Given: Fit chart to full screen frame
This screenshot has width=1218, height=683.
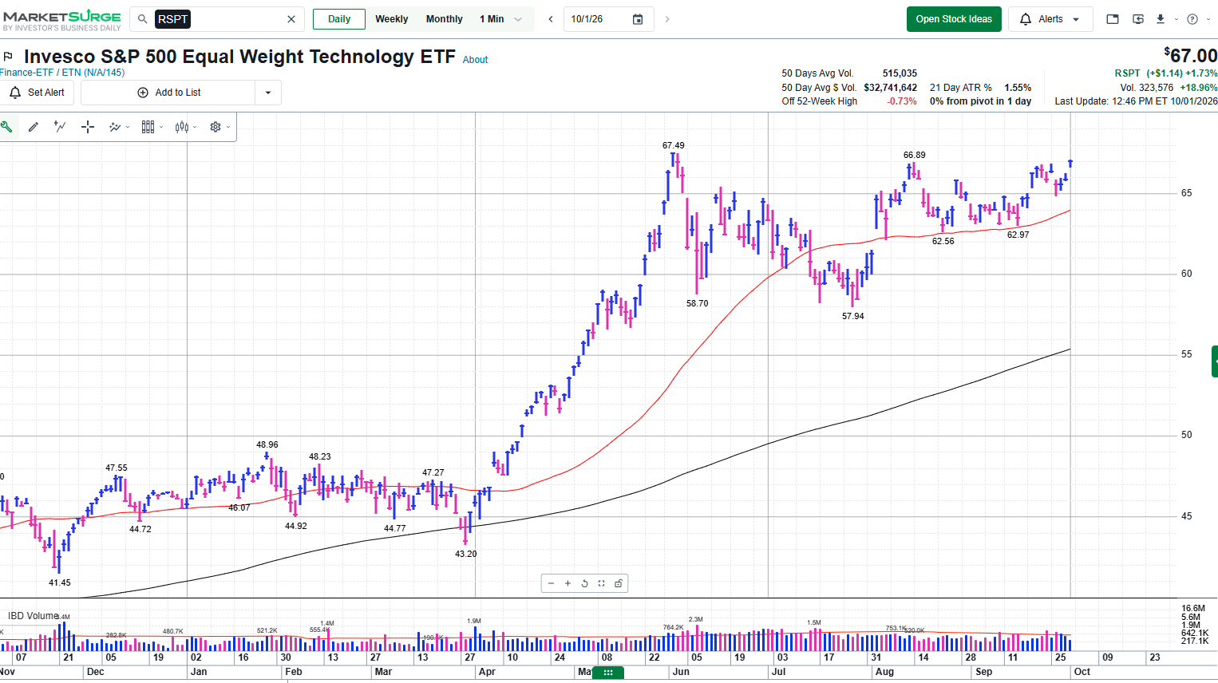Looking at the screenshot, I should click(601, 583).
